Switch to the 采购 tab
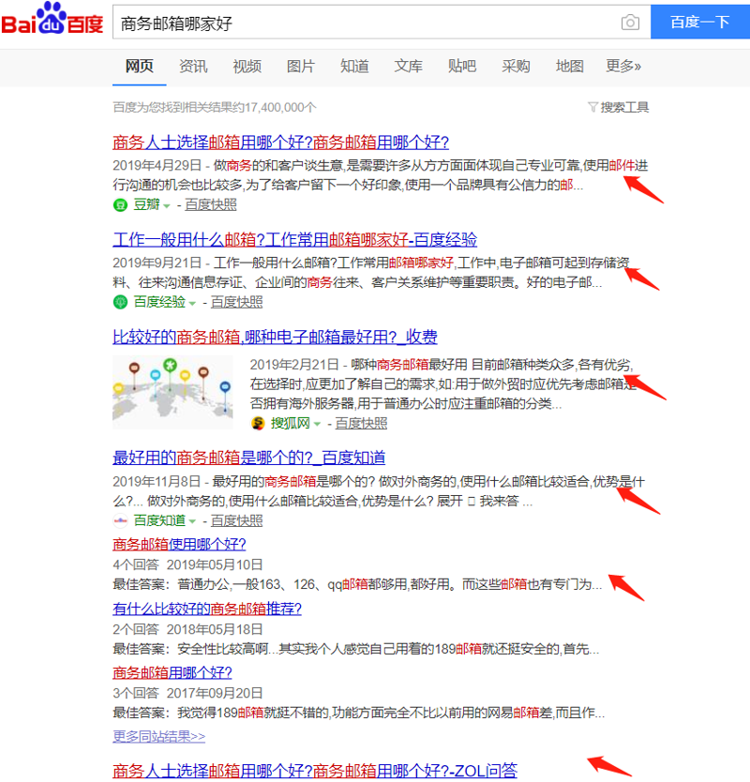This screenshot has height=782, width=750. pos(516,66)
